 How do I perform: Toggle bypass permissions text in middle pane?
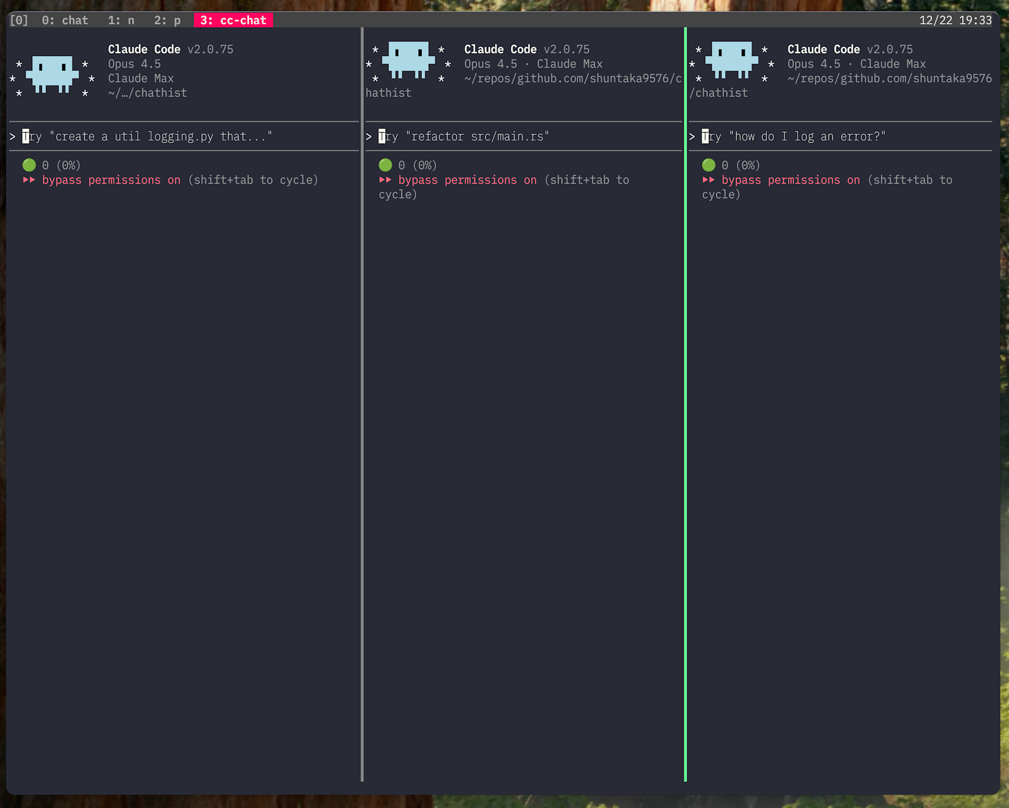pyautogui.click(x=467, y=180)
